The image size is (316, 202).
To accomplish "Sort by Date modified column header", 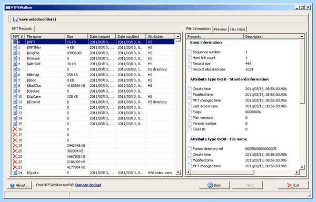I will pyautogui.click(x=131, y=36).
